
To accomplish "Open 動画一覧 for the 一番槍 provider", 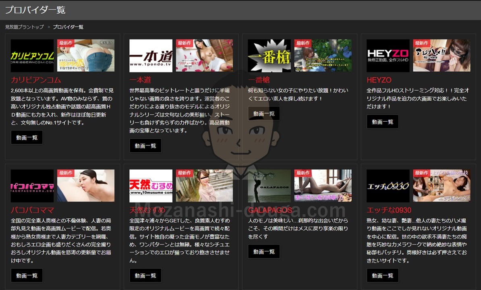I will (264, 114).
